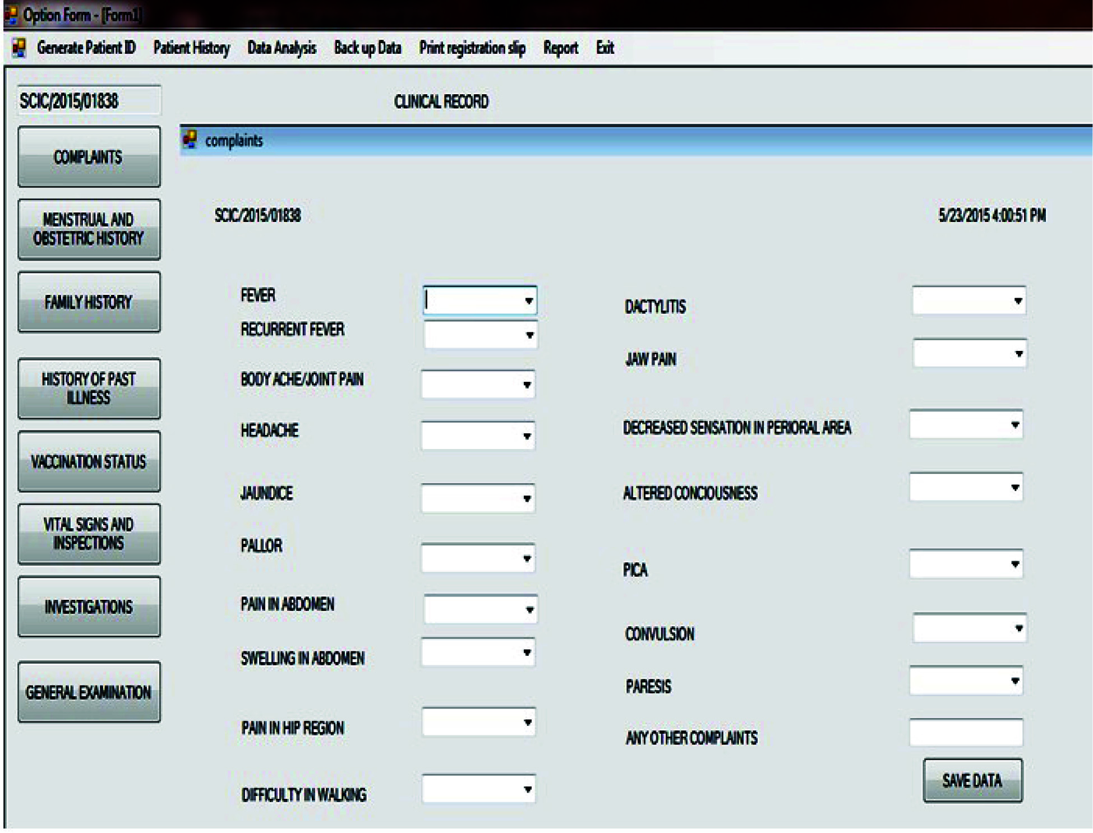1093x833 pixels.
Task: Expand the PAIN IN HIP REGION dropdown
Action: (x=527, y=723)
